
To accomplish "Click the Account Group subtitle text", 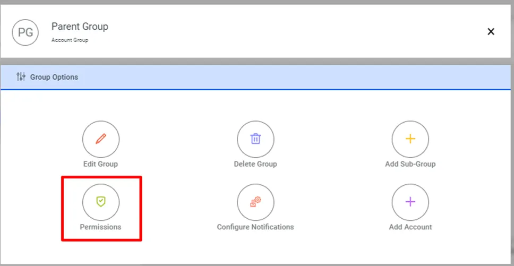I will 70,40.
